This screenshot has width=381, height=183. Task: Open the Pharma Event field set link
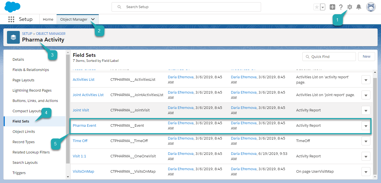[x=85, y=125]
